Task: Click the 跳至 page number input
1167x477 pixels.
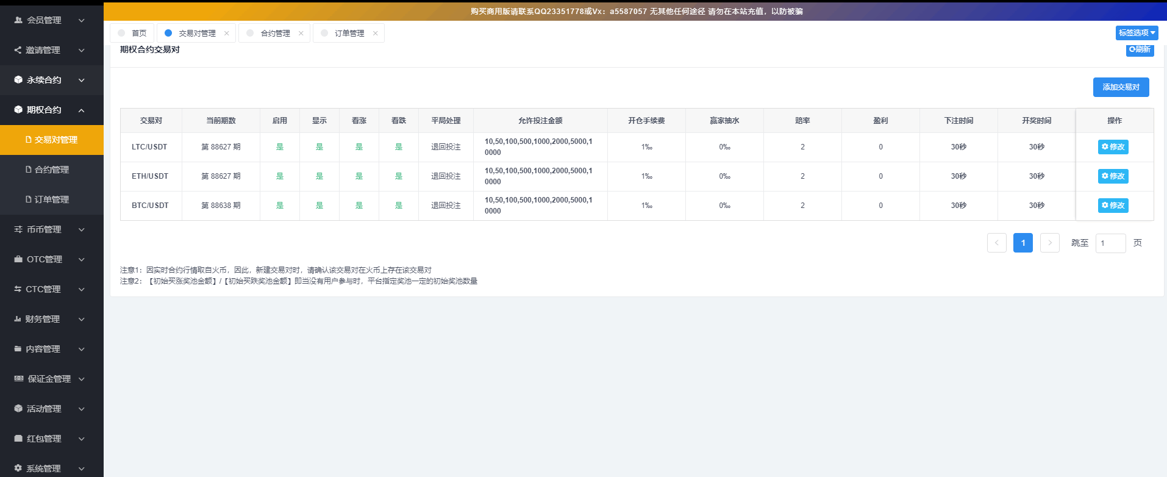Action: [x=1110, y=243]
